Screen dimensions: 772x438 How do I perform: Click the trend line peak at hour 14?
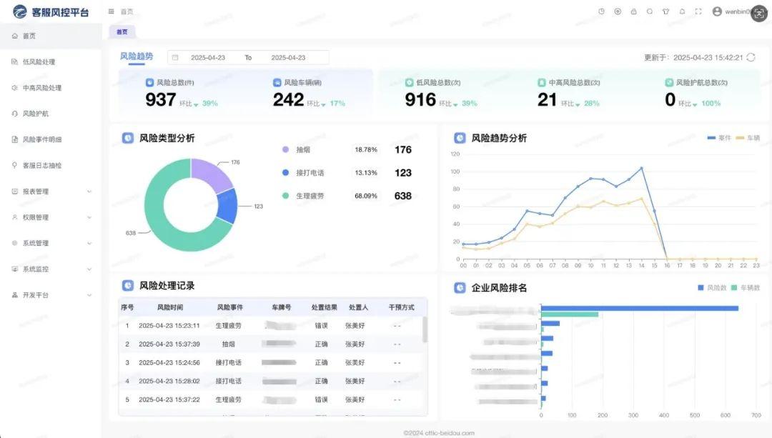point(641,169)
